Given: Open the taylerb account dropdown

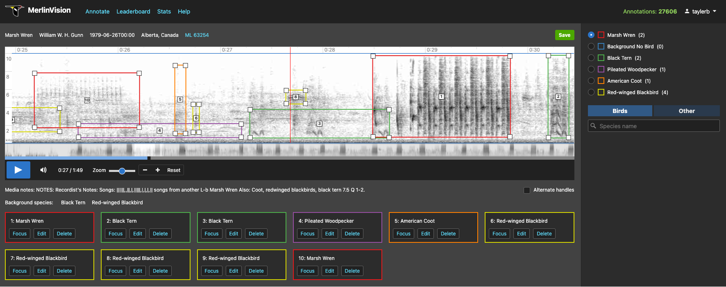Looking at the screenshot, I should 701,11.
